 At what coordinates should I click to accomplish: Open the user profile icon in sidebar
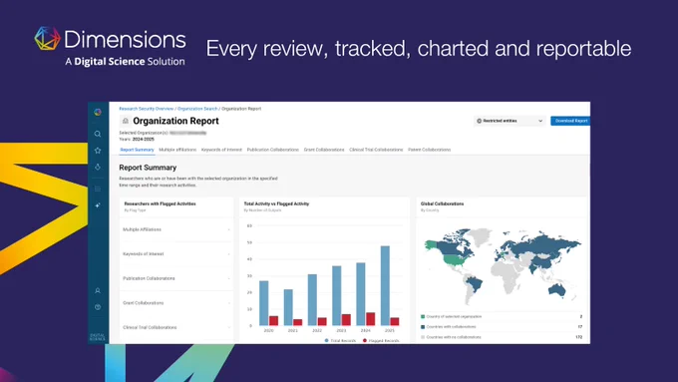(x=98, y=290)
